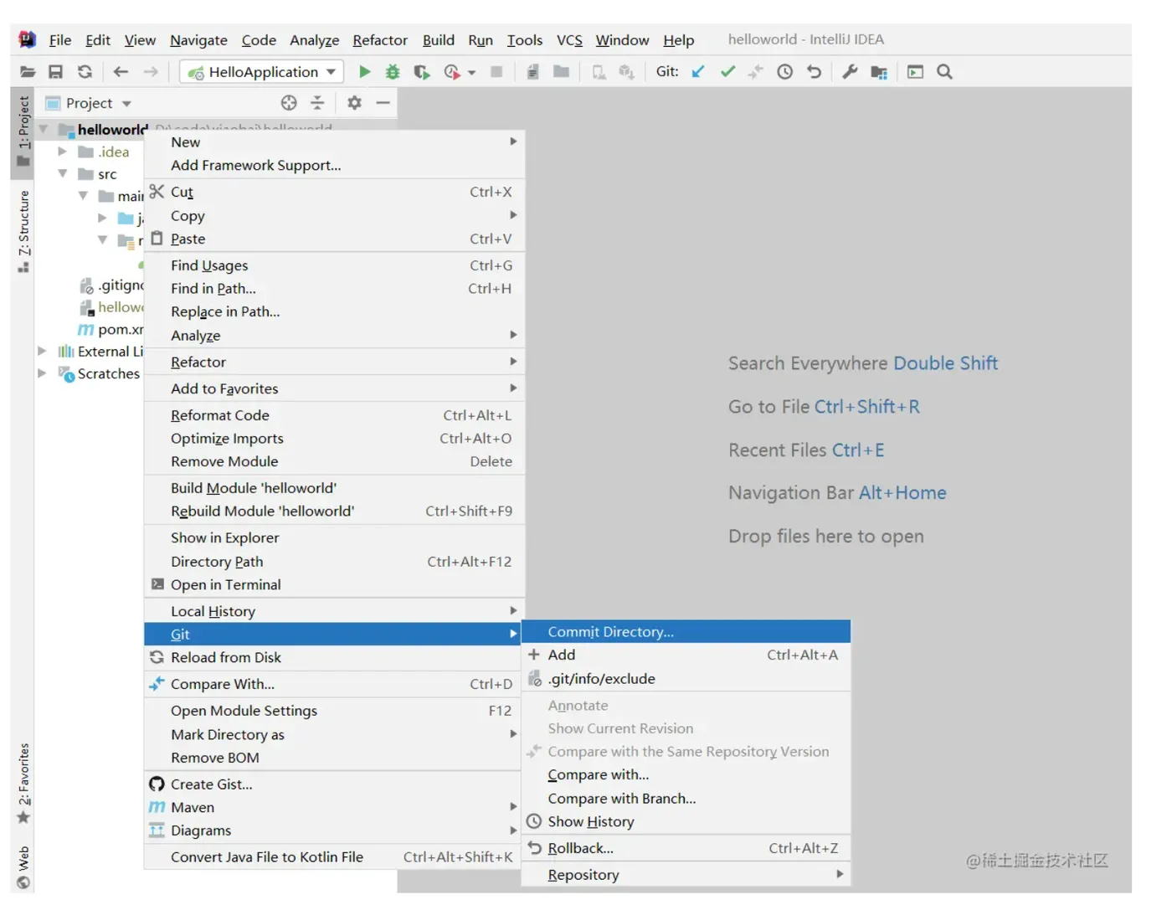Image resolution: width=1172 pixels, height=910 pixels.
Task: Start debugging with the green bug icon
Action: point(393,72)
